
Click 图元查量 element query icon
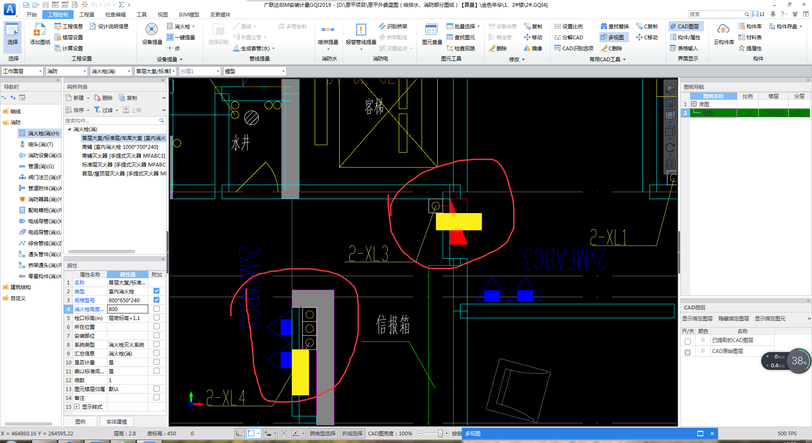pyautogui.click(x=432, y=34)
